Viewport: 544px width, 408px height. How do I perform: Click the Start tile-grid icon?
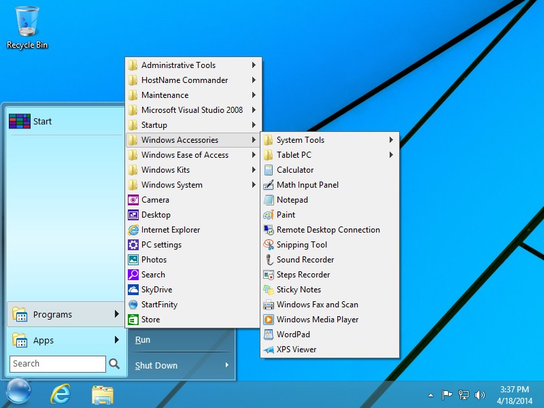pyautogui.click(x=20, y=122)
